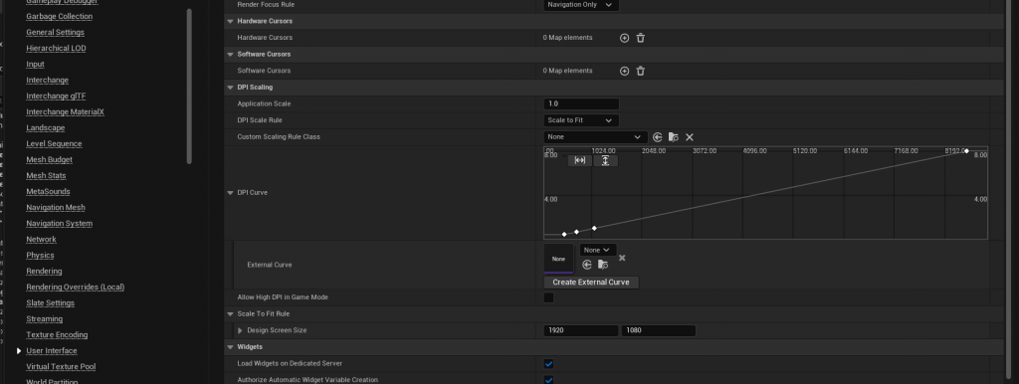Open Streaming settings
Screen dimensions: 1019x384
point(44,319)
